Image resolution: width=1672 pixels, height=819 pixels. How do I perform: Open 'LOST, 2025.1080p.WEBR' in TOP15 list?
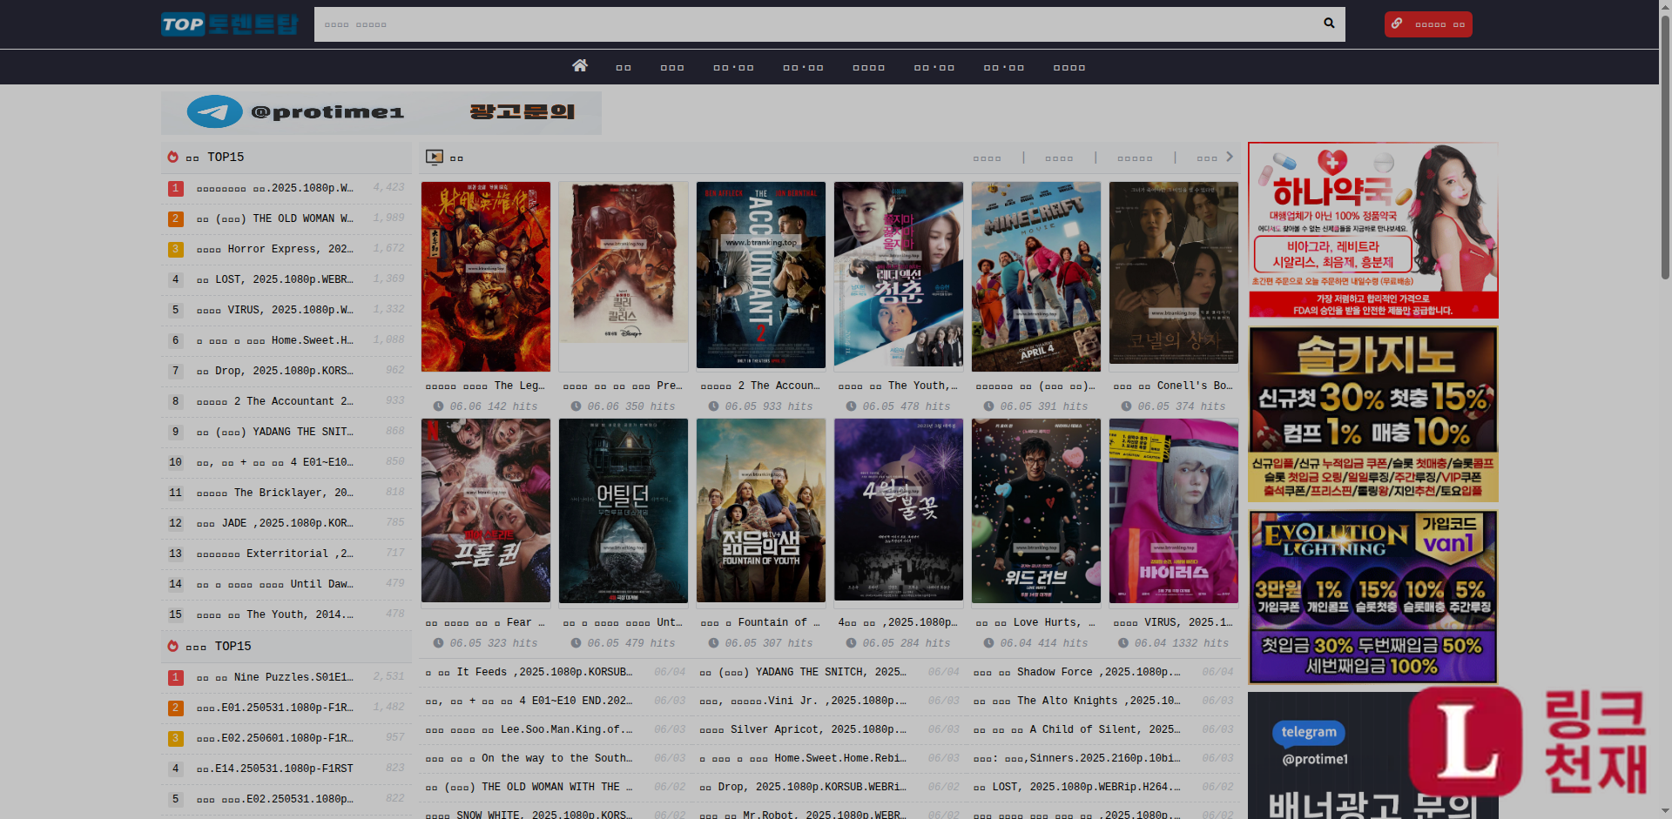click(x=275, y=279)
